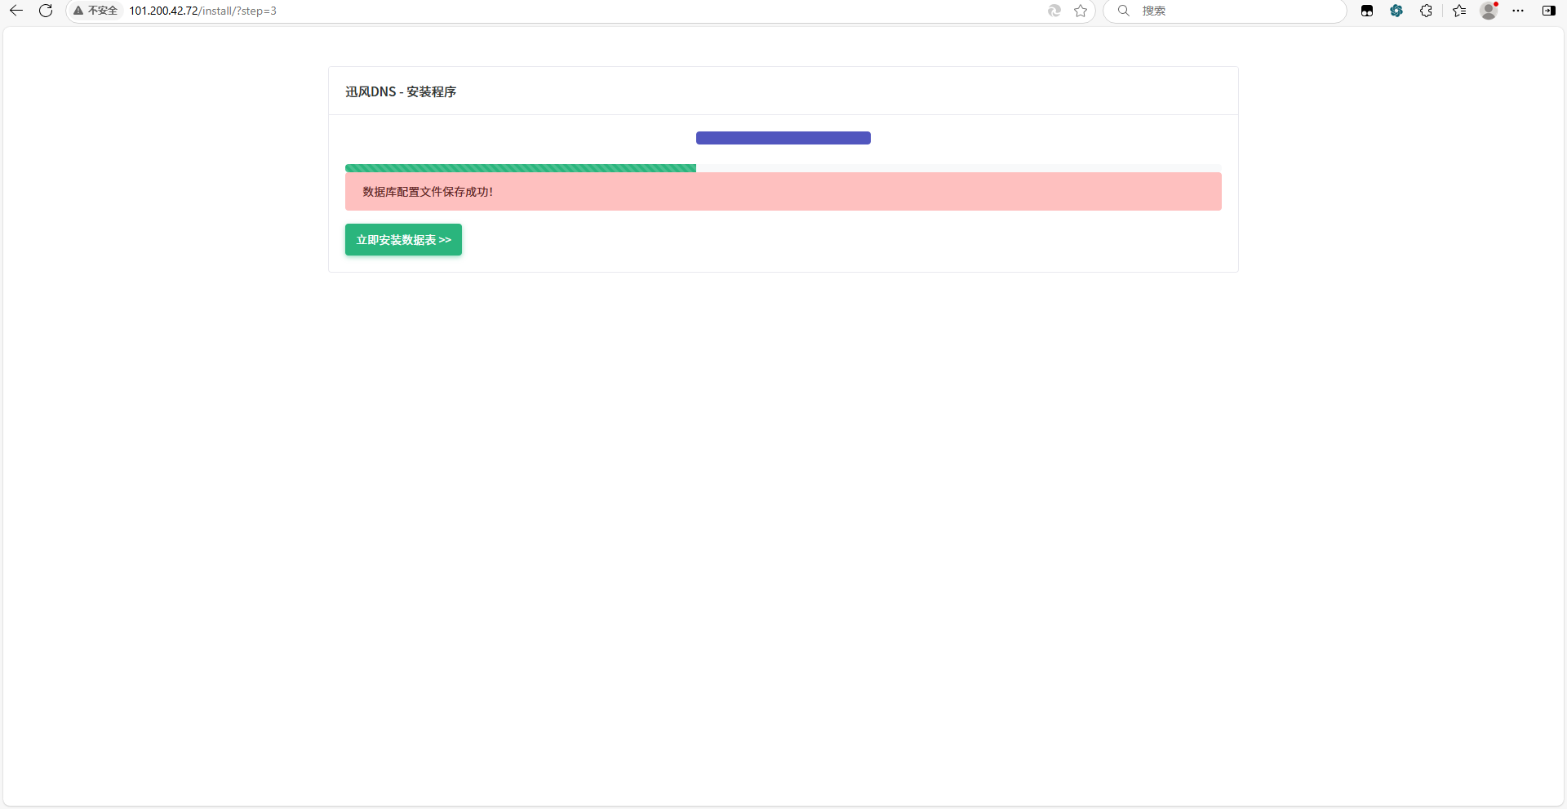
Task: Click the 迅风DNS - 安装程序 header title
Action: [x=401, y=91]
